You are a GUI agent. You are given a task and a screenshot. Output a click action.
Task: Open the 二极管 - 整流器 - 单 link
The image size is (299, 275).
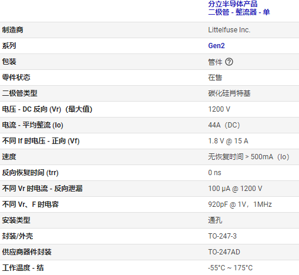pyautogui.click(x=239, y=12)
